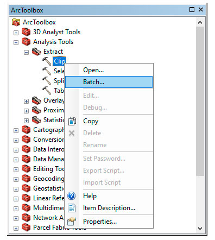Expand the Proximity toolset node
This screenshot has height=240, width=215.
coord(26,111)
